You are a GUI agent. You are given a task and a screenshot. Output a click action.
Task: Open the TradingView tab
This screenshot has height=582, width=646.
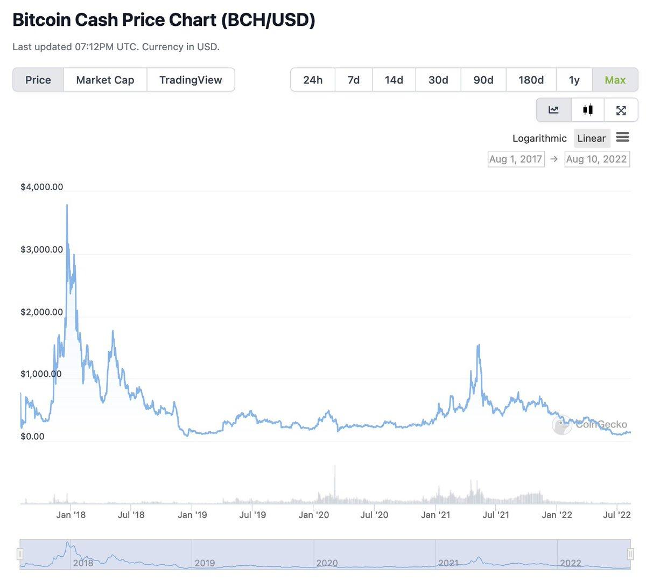191,80
